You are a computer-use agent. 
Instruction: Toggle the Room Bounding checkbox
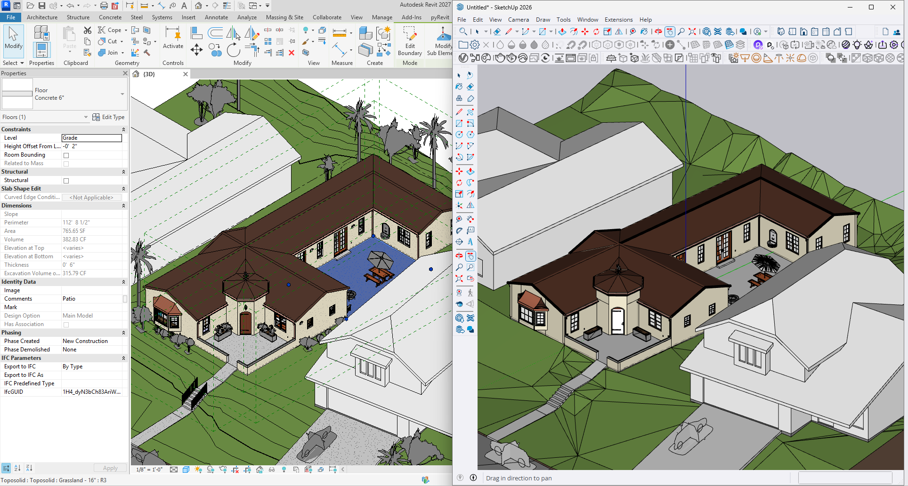tap(66, 155)
